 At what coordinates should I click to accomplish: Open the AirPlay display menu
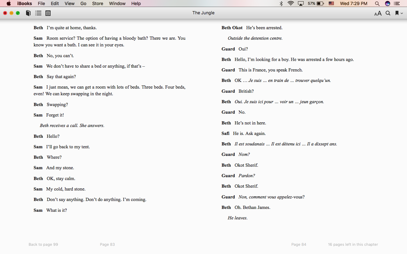[x=301, y=3]
